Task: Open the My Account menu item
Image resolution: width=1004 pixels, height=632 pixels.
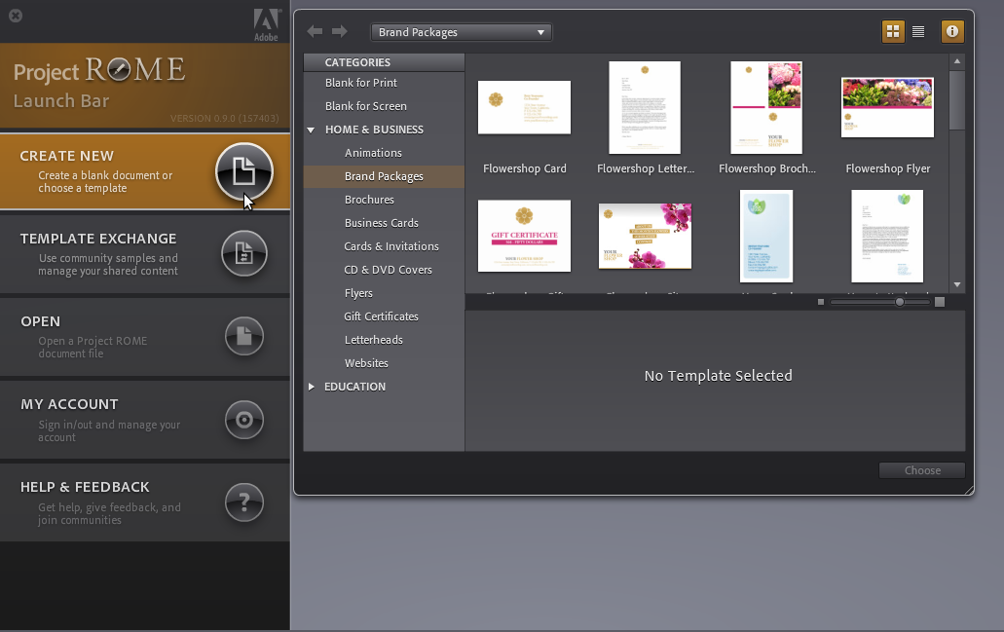Action: [145, 420]
